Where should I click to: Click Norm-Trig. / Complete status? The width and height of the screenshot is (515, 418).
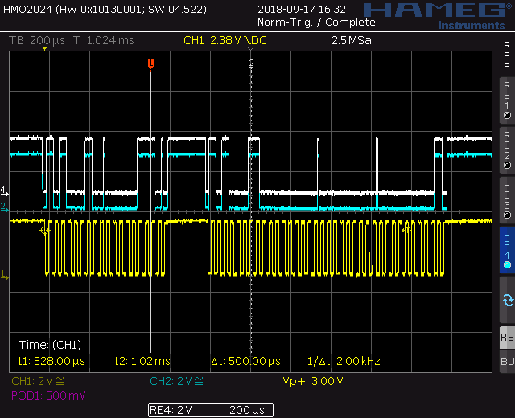tap(316, 23)
